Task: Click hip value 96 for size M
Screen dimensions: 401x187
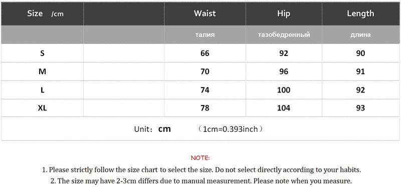Action: 284,71
